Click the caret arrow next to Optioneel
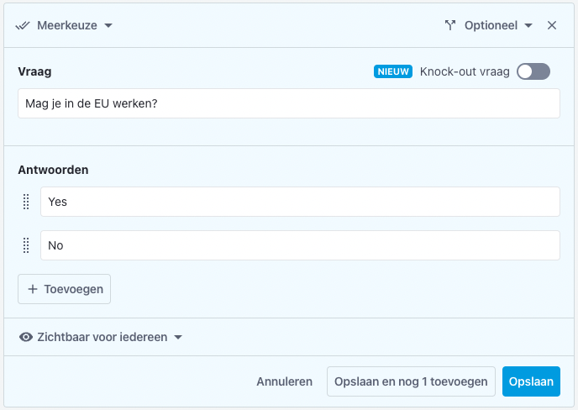 point(528,25)
